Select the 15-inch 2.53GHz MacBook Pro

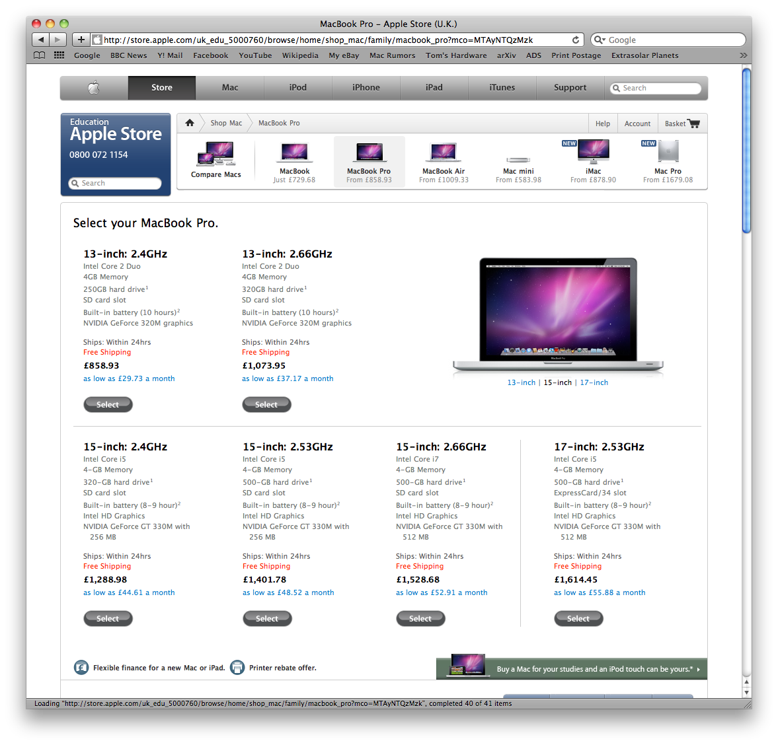coord(267,619)
